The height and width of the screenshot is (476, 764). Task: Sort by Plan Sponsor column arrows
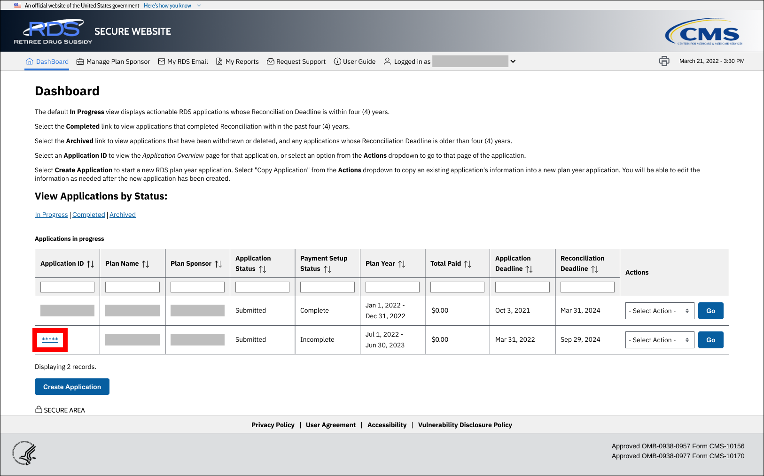[x=218, y=264]
